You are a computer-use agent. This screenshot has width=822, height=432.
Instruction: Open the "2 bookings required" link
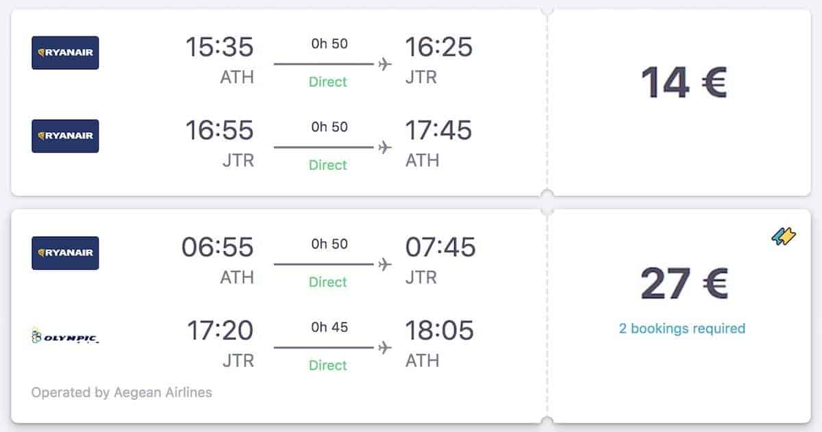point(682,329)
